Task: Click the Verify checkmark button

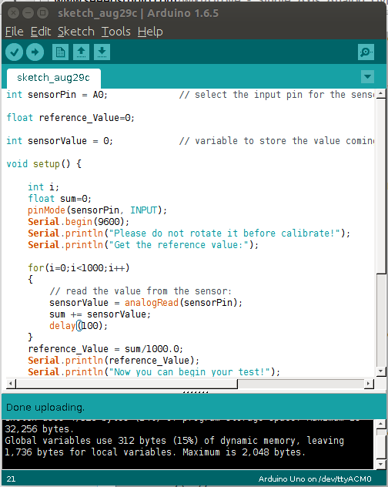Action: [15, 52]
